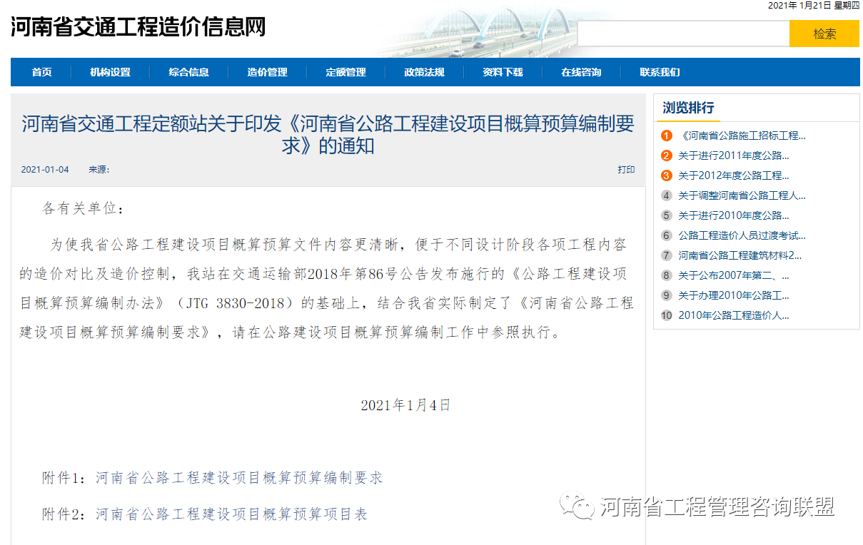Select 综合信息 in navigation bar

189,72
